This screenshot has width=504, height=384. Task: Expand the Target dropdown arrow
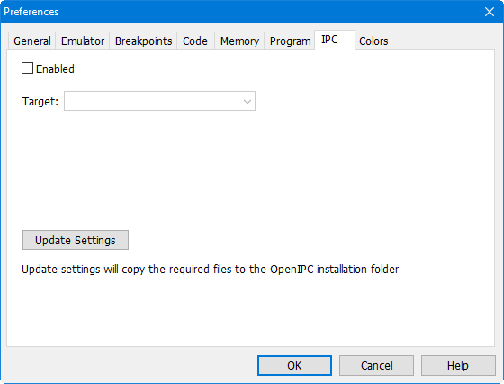click(247, 101)
